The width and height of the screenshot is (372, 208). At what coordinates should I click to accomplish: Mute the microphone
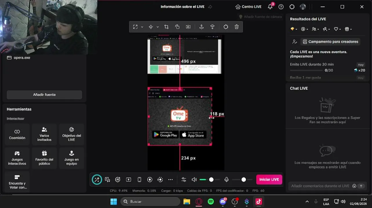227,180
